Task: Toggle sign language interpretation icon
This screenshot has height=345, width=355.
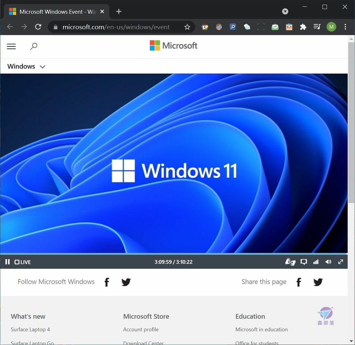Action: tap(290, 262)
